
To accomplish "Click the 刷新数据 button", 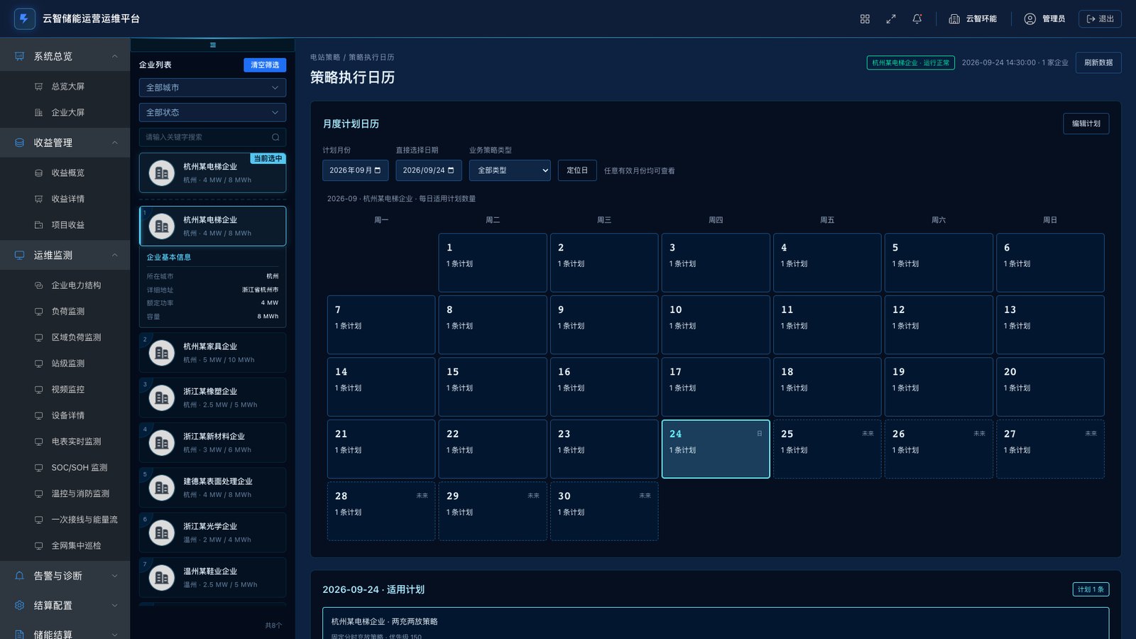I will click(1098, 62).
